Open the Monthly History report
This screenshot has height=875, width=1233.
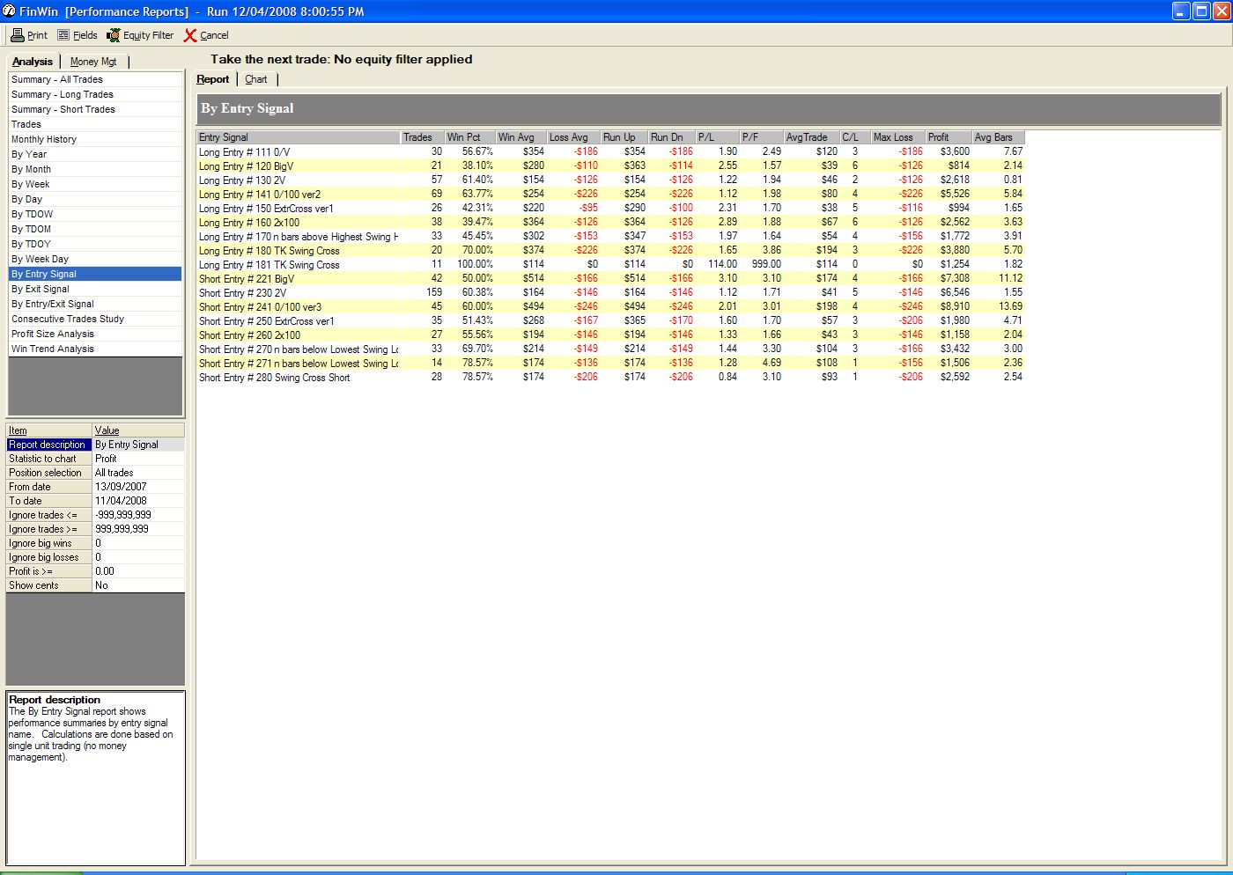[x=44, y=139]
